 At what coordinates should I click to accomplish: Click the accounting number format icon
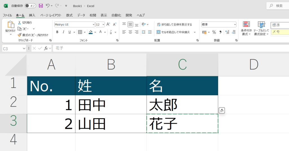204,32
